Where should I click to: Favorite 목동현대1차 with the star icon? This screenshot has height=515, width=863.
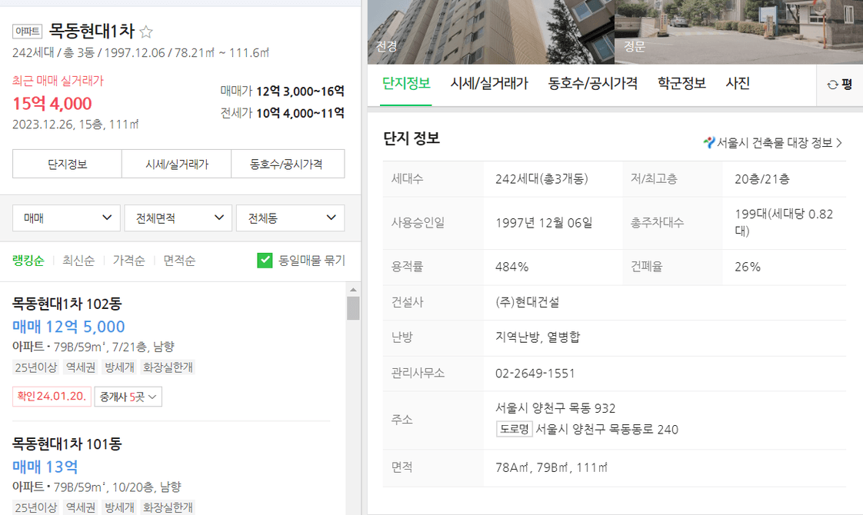(146, 32)
